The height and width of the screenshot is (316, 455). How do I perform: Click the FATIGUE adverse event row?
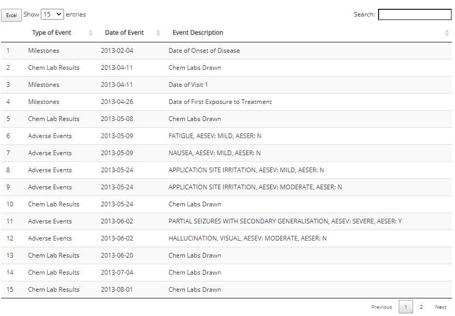click(x=226, y=136)
